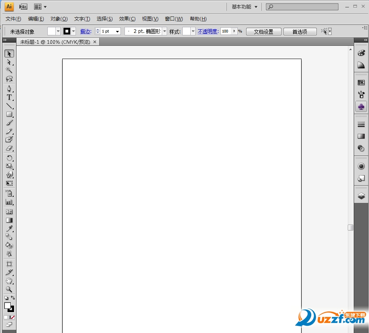Select the Paintbrush tool
369x333 pixels.
(9, 123)
